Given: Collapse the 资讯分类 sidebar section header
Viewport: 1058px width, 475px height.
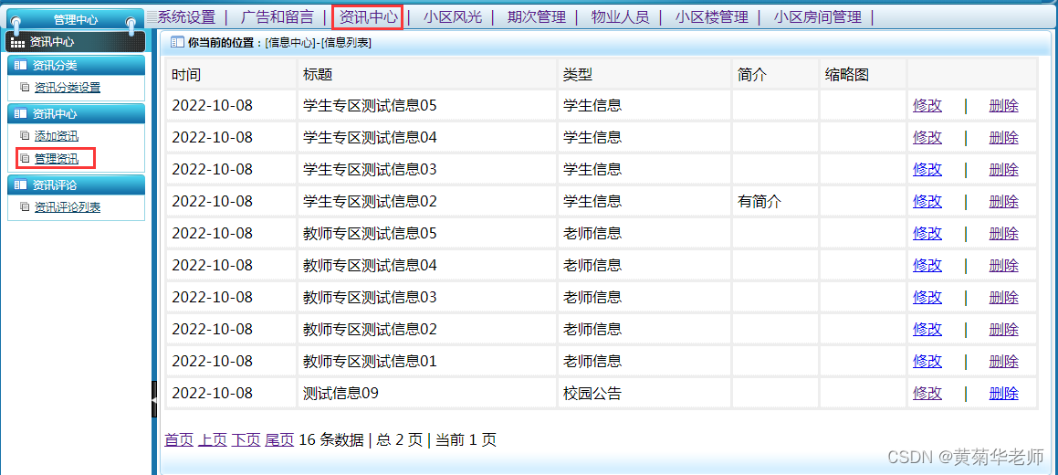Looking at the screenshot, I should tap(77, 66).
